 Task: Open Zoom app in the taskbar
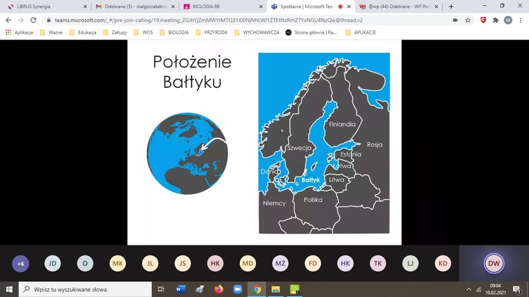pyautogui.click(x=238, y=289)
